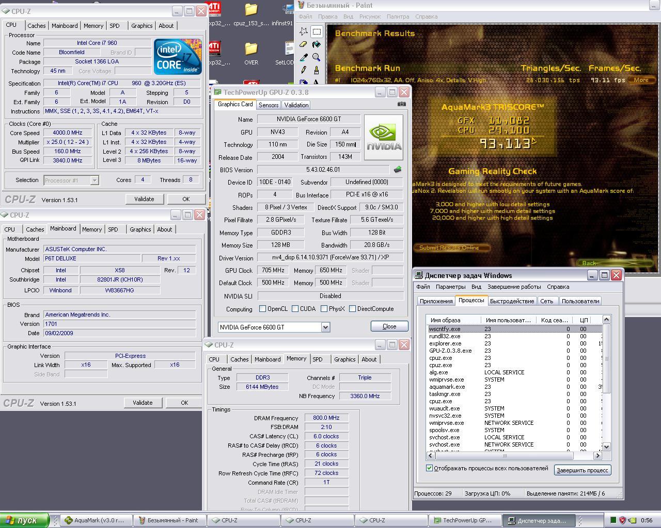This screenshot has width=661, height=528.
Task: Open the Рисунок menu in Paint
Action: pos(370,16)
